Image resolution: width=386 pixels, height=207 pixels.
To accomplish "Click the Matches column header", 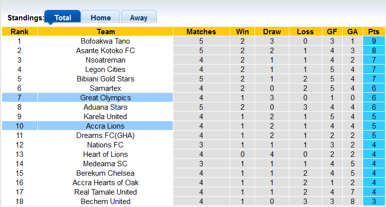I will (x=201, y=32).
